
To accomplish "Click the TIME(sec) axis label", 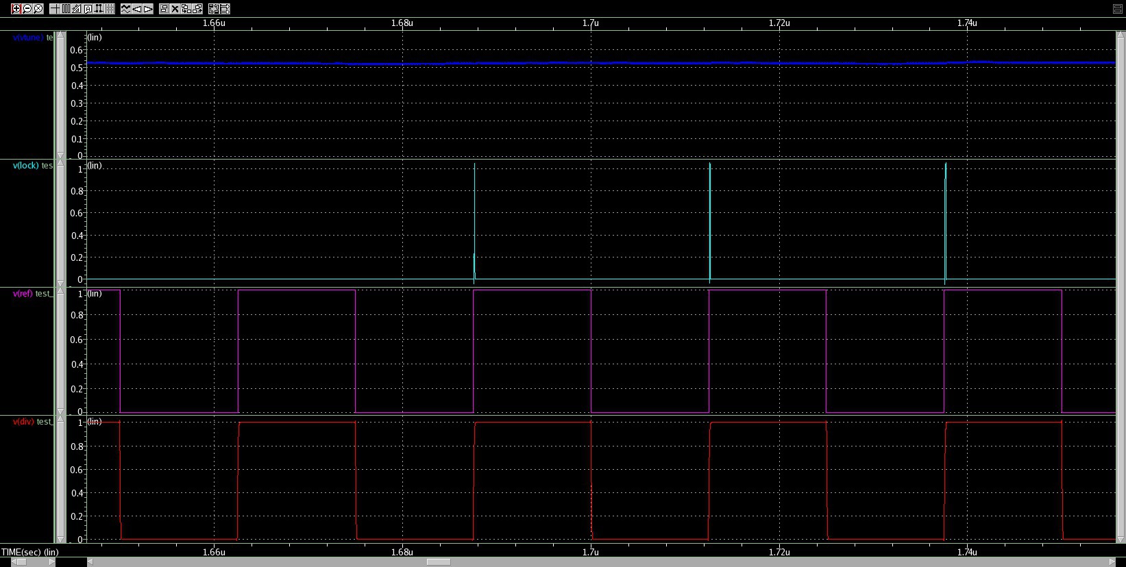I will (x=30, y=552).
